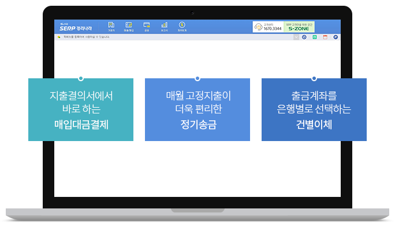Expand the gray dropdown arrow on the notice bar

(x=296, y=37)
